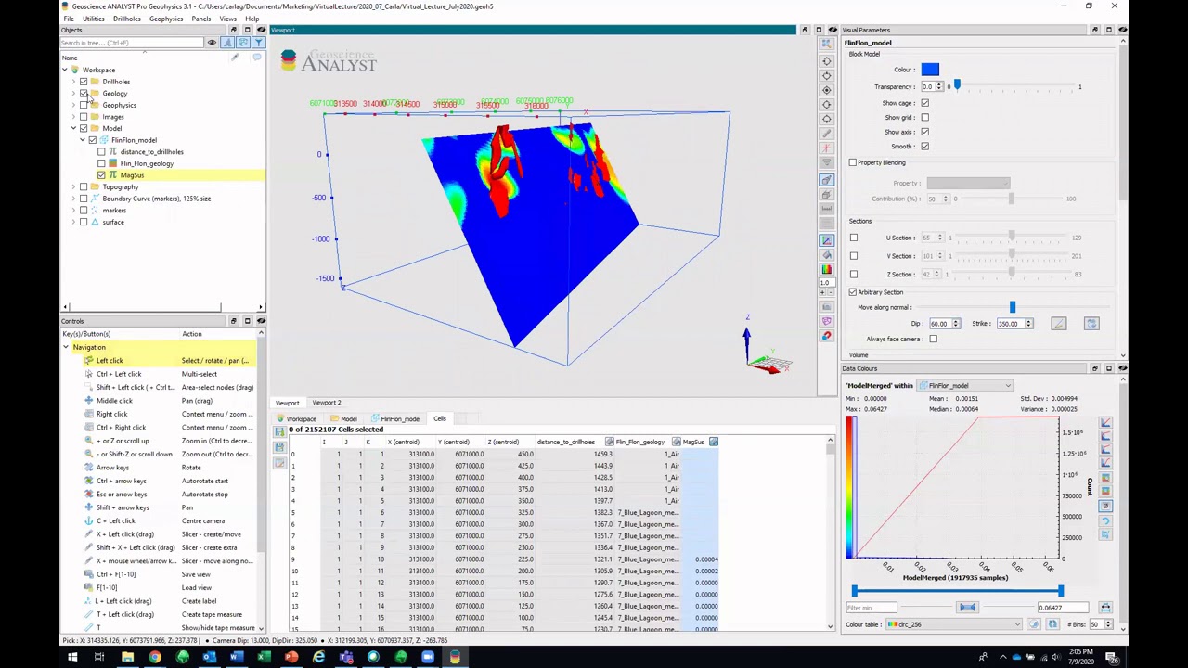Open Google Chrome from the taskbar
1188x668 pixels.
[155, 658]
